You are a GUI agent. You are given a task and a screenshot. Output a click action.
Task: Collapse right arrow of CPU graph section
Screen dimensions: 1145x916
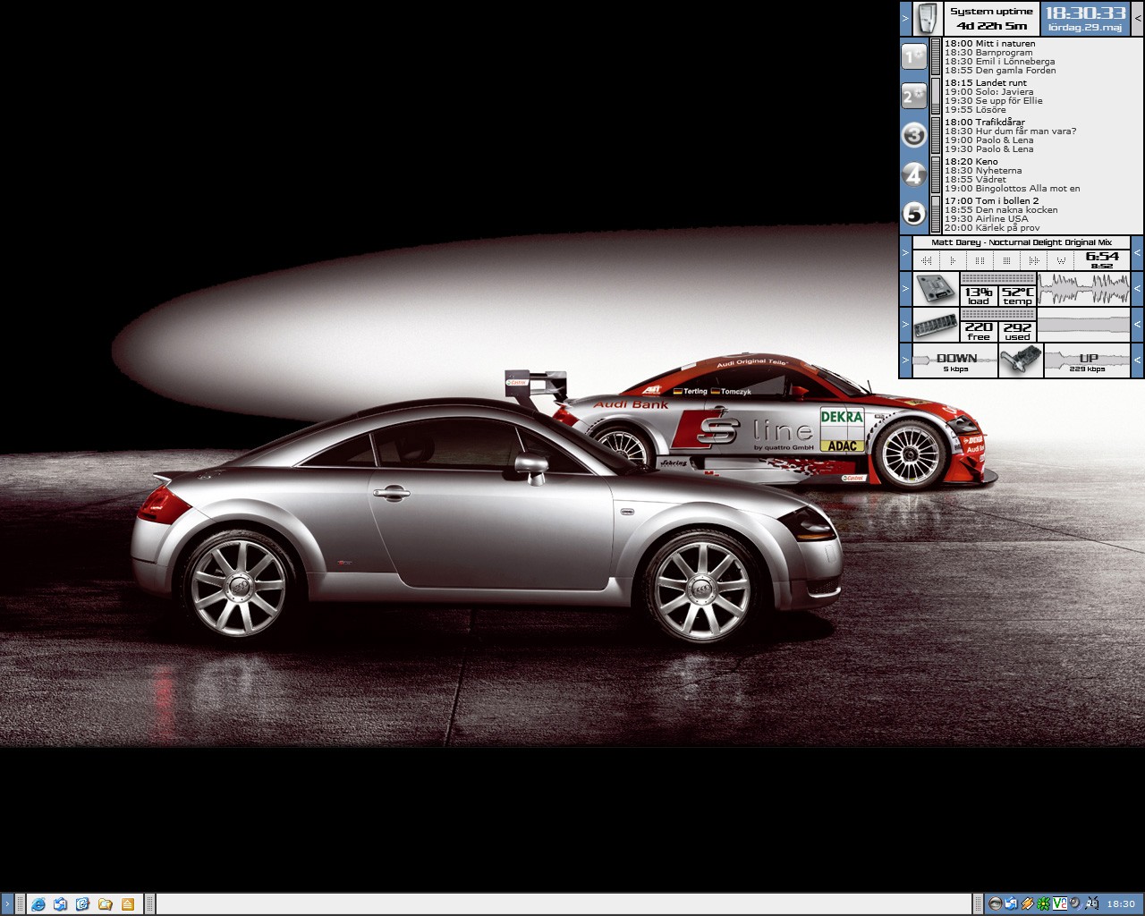[x=1137, y=288]
